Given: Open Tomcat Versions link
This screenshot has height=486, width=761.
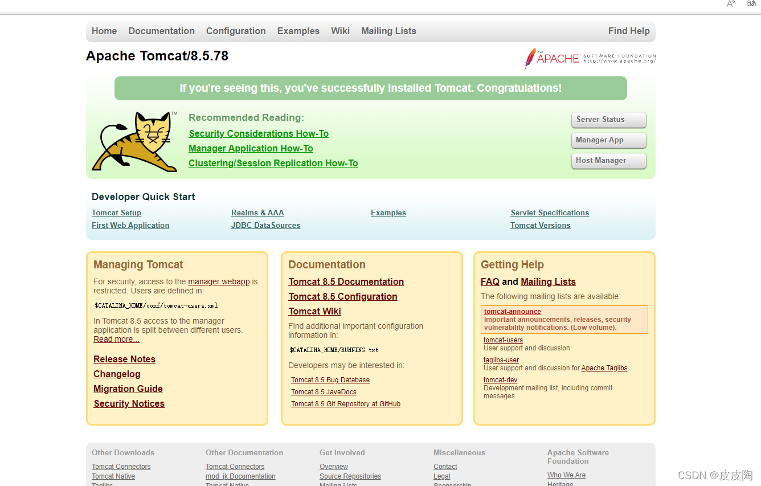Looking at the screenshot, I should point(541,226).
